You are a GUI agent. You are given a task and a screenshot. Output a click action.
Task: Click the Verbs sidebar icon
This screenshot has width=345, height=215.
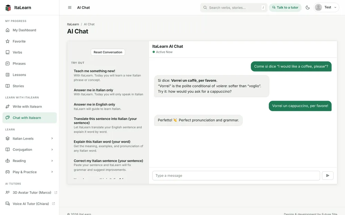coord(8,52)
